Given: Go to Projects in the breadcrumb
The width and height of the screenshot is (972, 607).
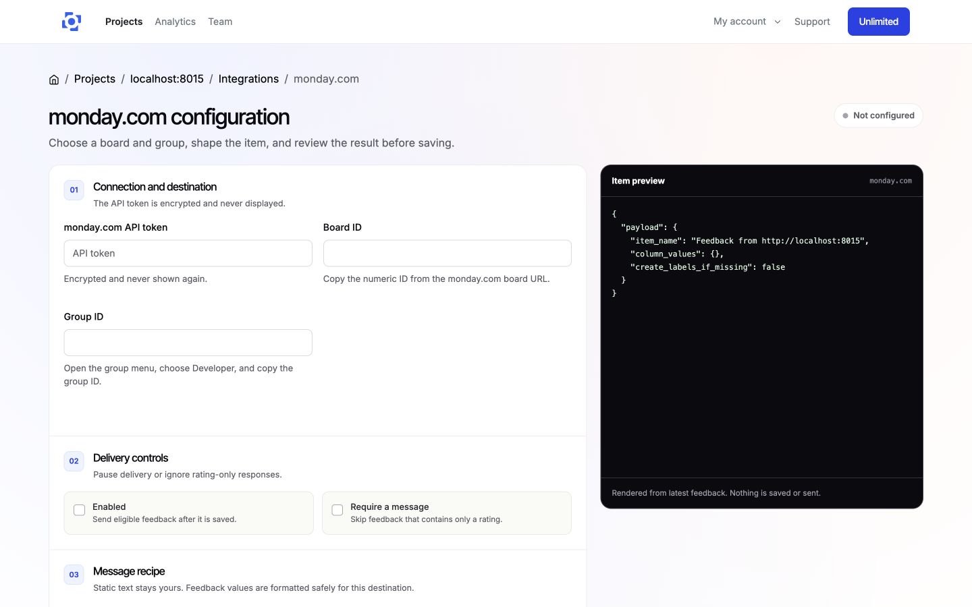Looking at the screenshot, I should (94, 79).
